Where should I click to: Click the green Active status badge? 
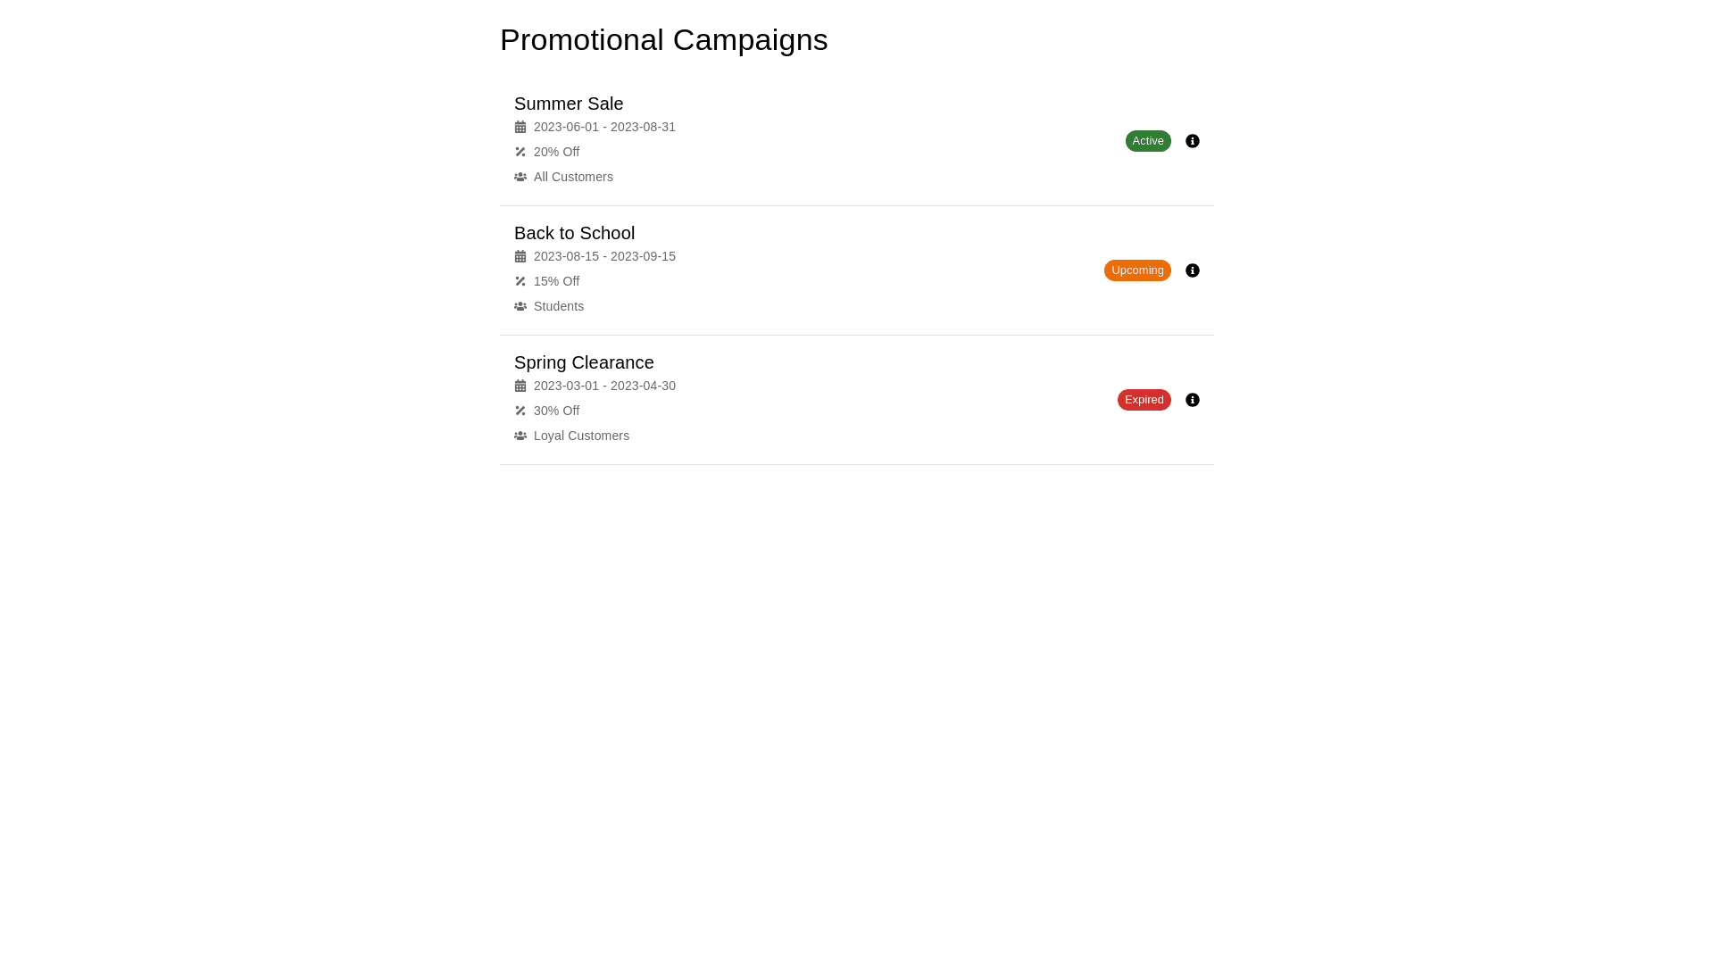point(1148,141)
